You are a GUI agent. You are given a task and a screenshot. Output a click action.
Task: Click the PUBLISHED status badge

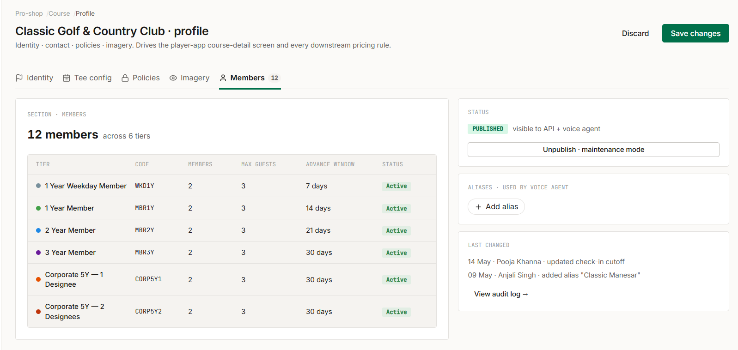pos(488,129)
